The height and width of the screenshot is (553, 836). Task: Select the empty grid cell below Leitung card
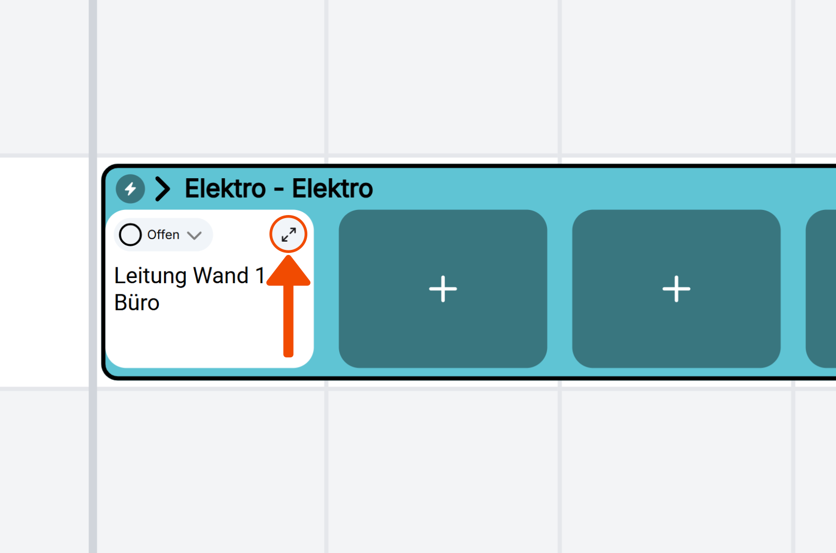211,471
